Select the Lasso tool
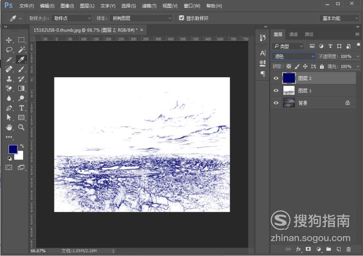 (9, 50)
